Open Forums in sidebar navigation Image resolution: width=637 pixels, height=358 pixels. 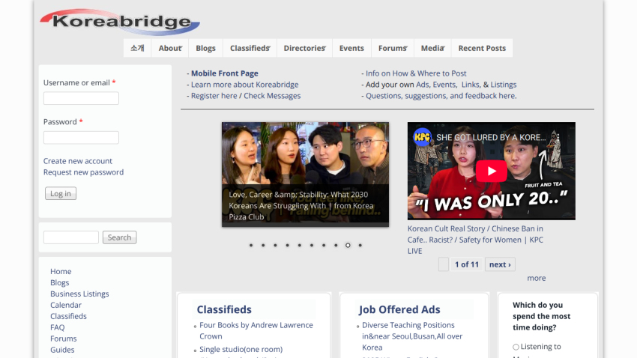64,339
